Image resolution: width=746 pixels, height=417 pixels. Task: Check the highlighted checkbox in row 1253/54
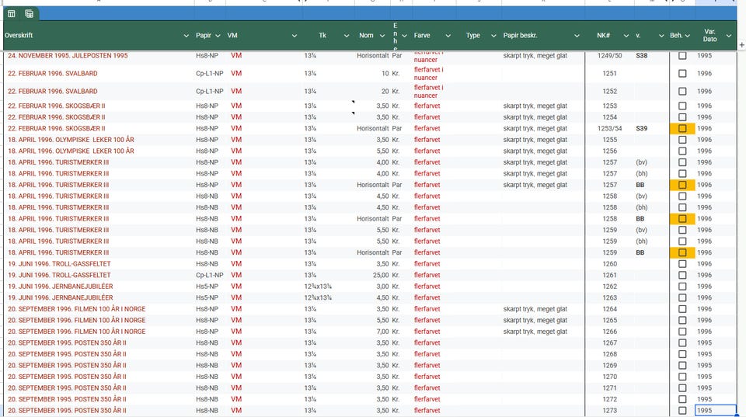682,128
